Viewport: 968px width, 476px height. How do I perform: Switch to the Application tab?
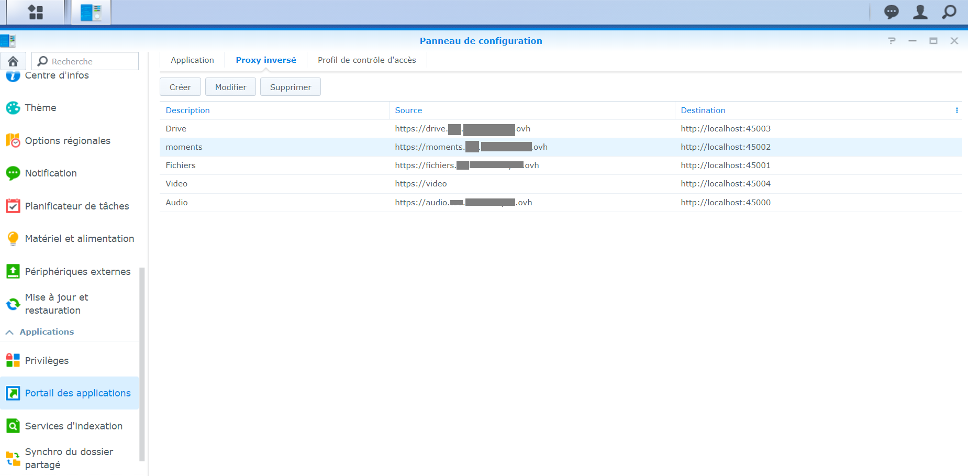(x=192, y=60)
